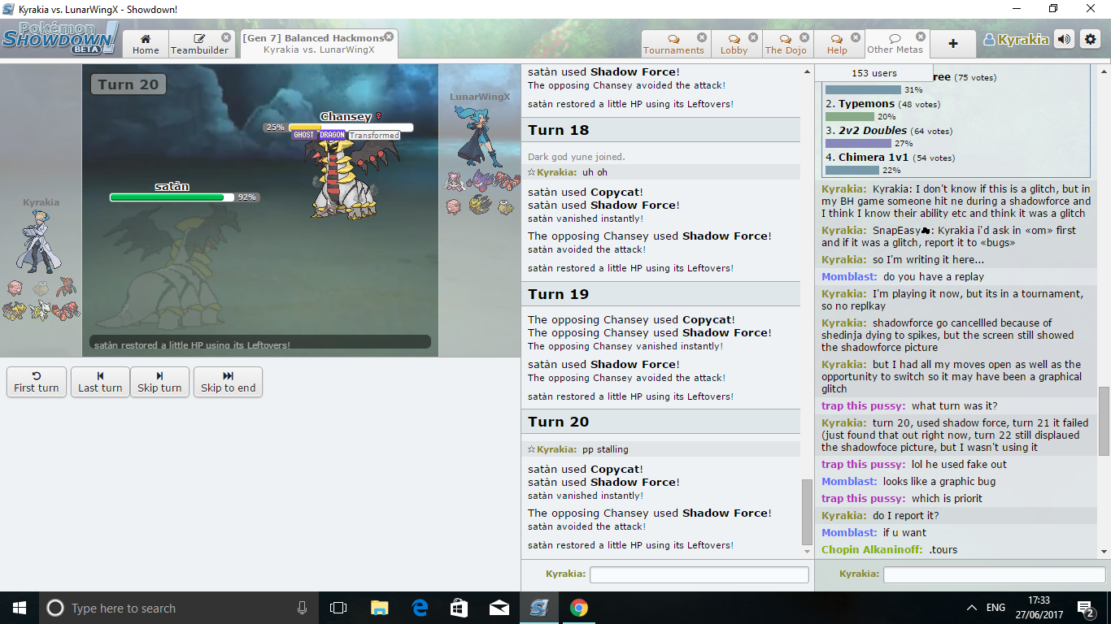This screenshot has height=624, width=1111.
Task: Go to the Home tab
Action: 146,44
